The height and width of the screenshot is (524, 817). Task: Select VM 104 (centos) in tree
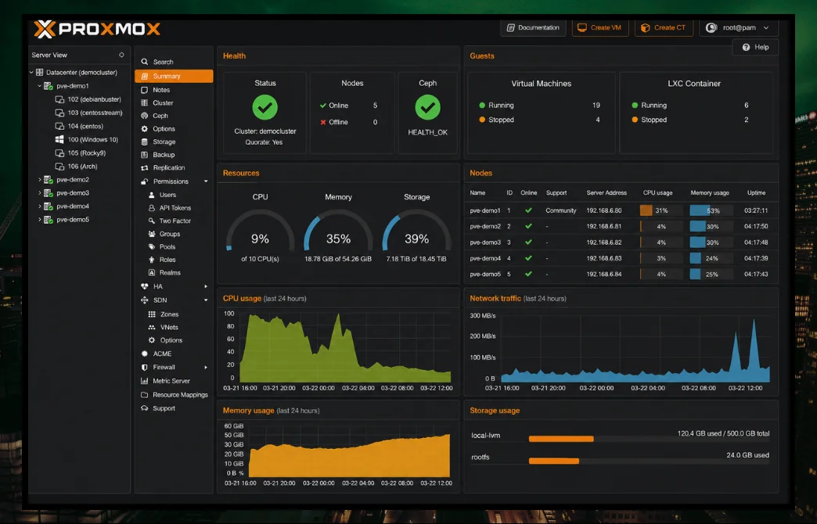(x=79, y=126)
